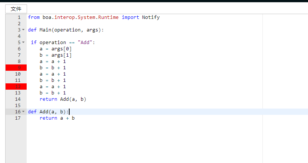Click 'b = b + 1' on line 9
Image resolution: width=308 pixels, height=163 pixels.
click(x=53, y=68)
